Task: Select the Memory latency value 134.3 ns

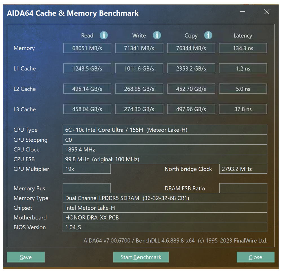Action: 243,48
